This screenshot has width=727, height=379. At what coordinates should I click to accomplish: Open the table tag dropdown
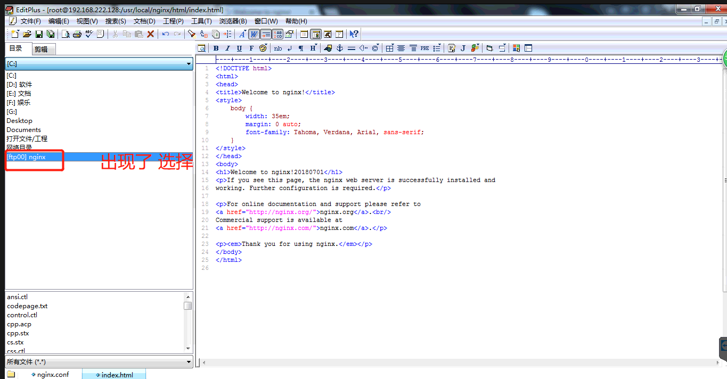point(389,48)
